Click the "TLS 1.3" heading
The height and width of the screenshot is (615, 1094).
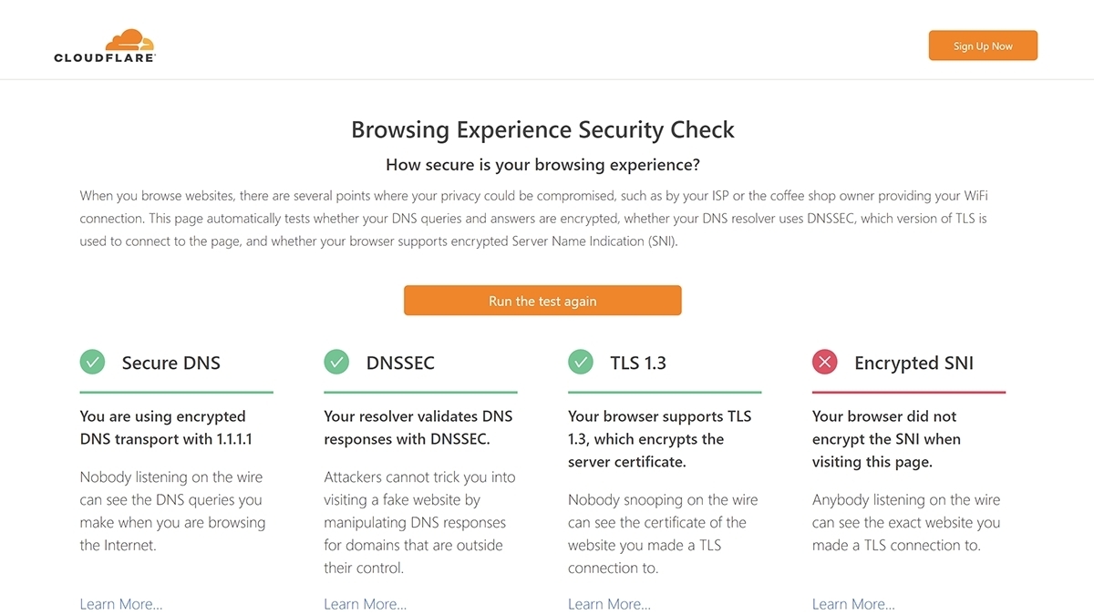point(638,363)
